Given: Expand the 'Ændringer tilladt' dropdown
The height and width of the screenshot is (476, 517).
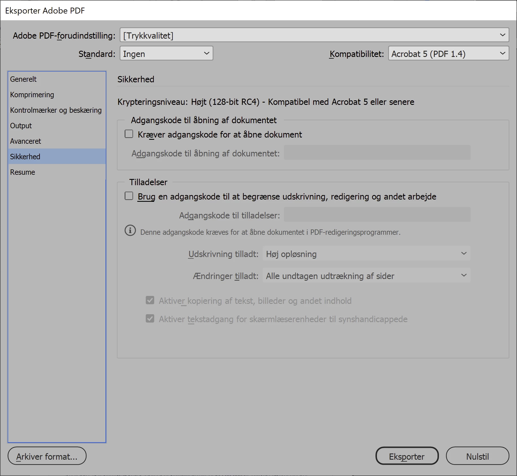Looking at the screenshot, I should click(366, 276).
